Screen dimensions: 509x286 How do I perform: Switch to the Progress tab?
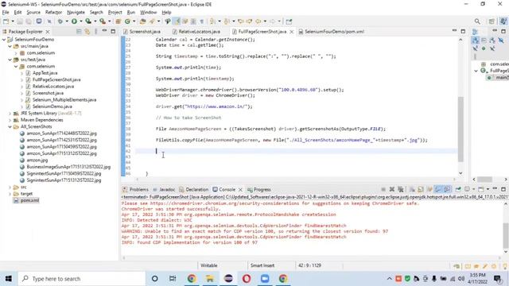point(259,190)
